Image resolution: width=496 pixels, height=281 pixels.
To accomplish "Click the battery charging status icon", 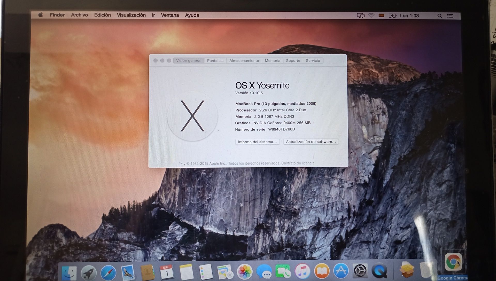I will (x=392, y=15).
